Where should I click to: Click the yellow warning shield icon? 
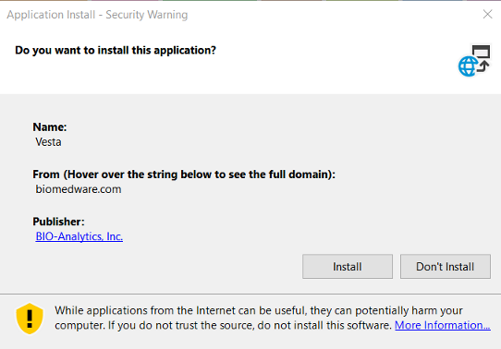click(30, 319)
